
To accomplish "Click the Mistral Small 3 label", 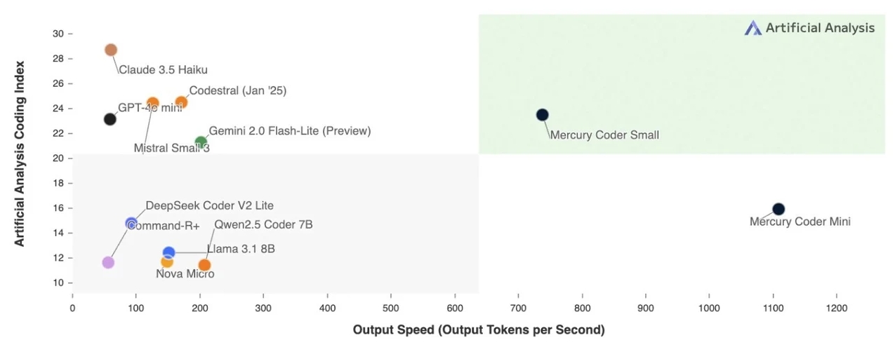I will [x=172, y=148].
